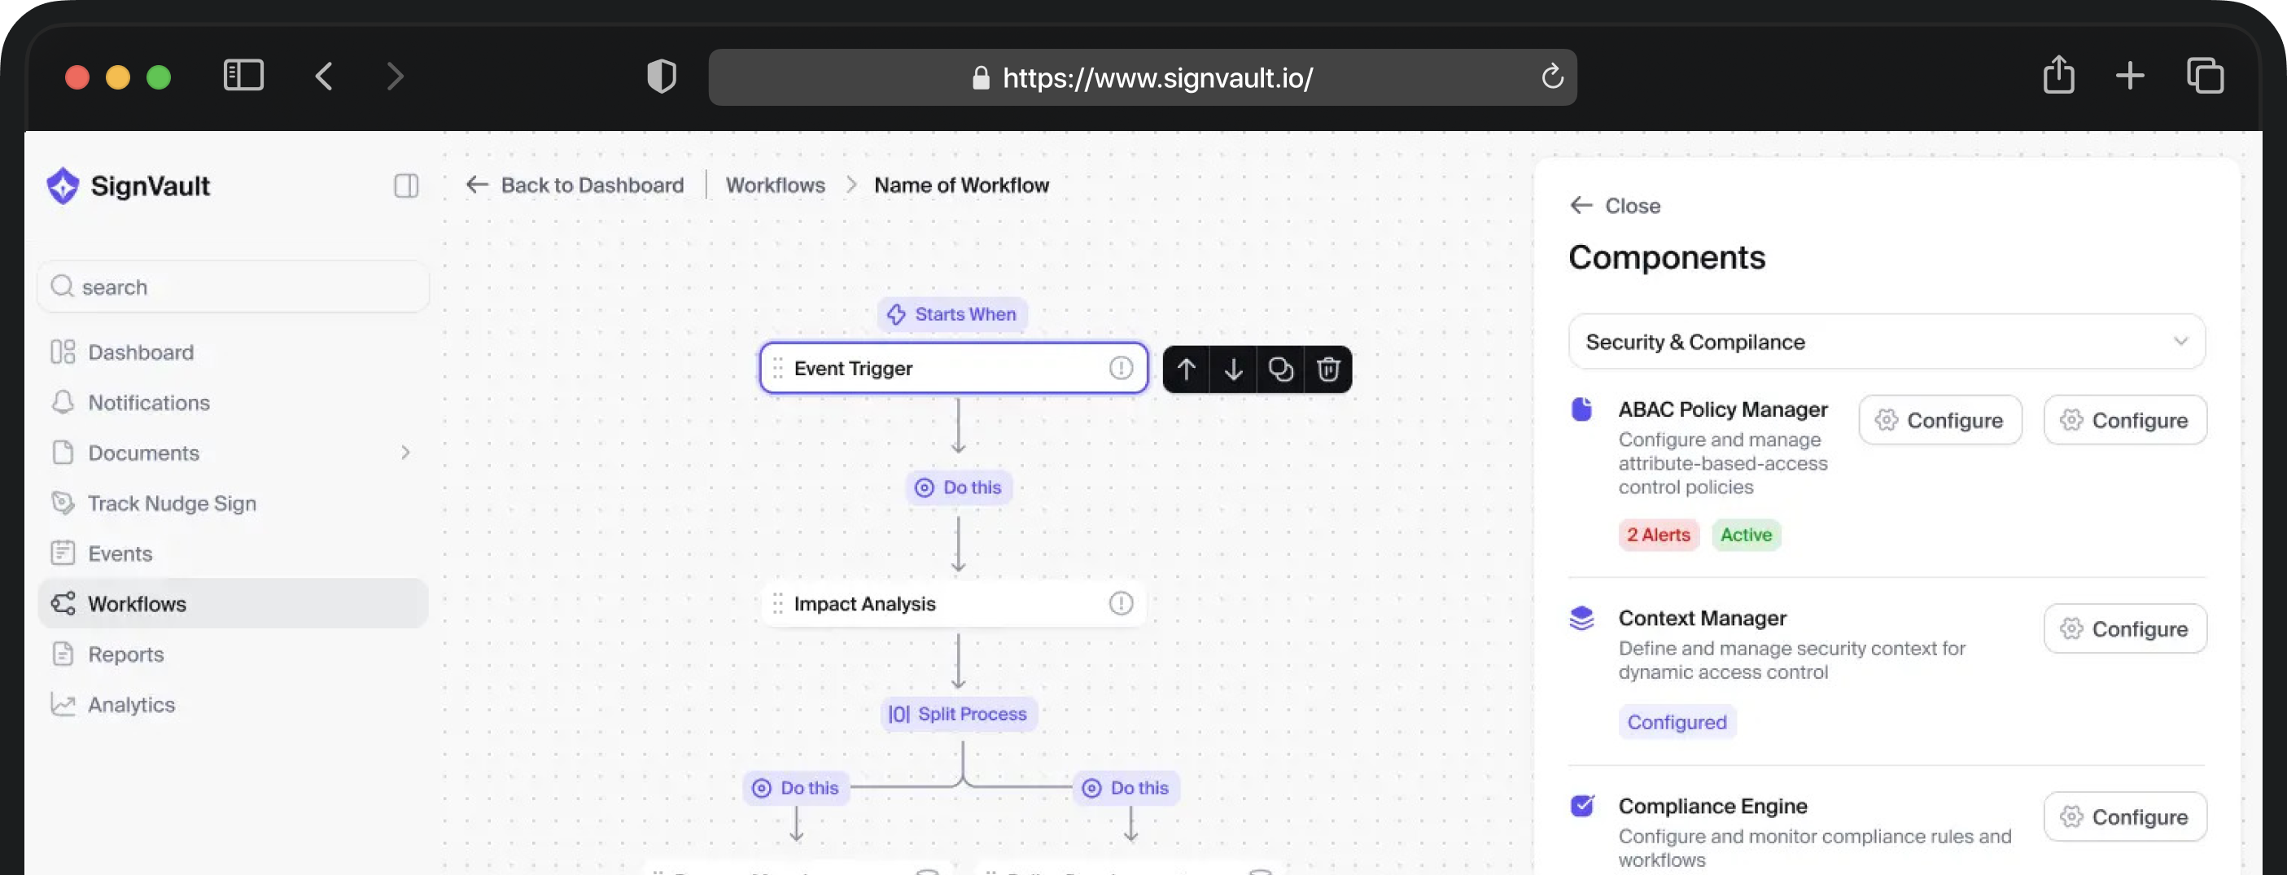Delete the Event Trigger node via trash icon
This screenshot has height=875, width=2287.
click(x=1327, y=369)
